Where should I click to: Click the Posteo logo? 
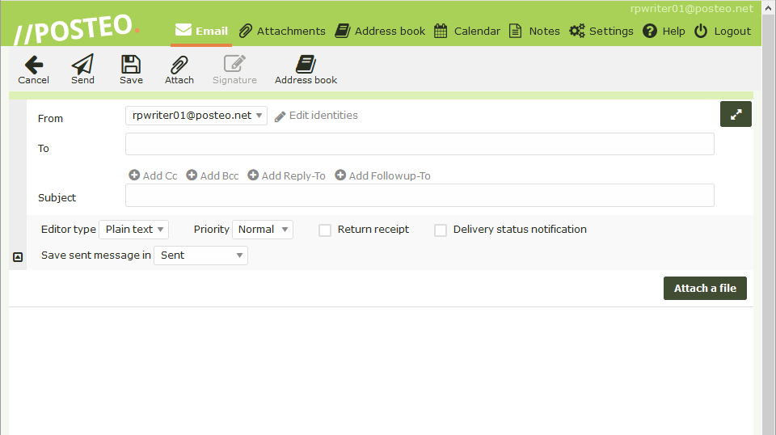pyautogui.click(x=76, y=28)
